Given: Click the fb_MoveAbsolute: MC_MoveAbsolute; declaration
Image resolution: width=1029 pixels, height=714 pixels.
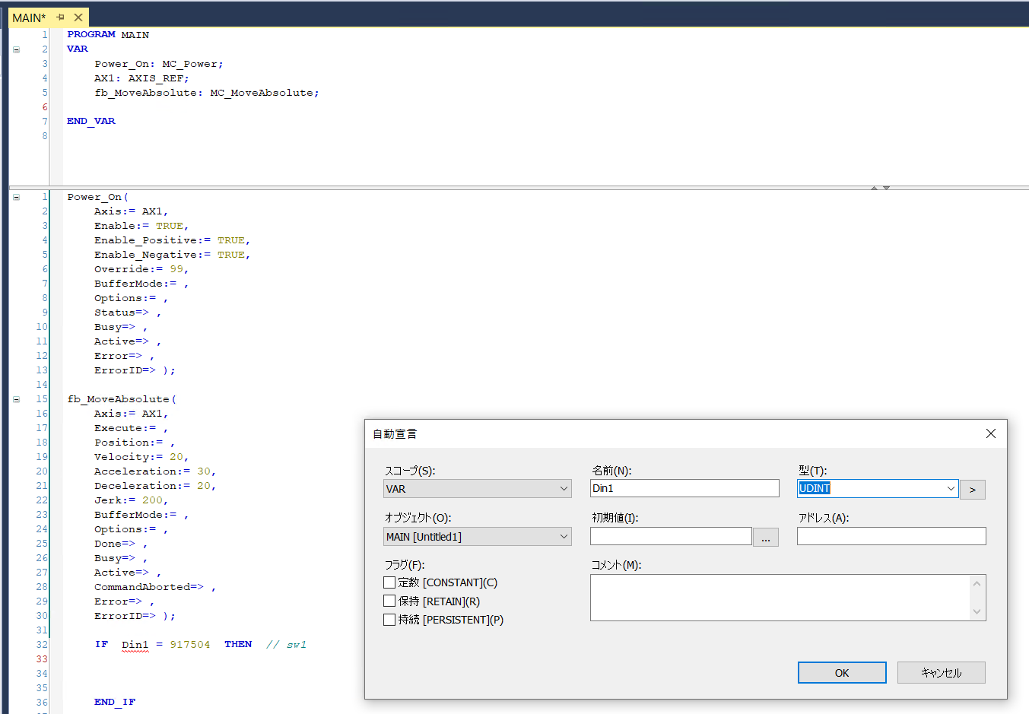Looking at the screenshot, I should [x=207, y=93].
